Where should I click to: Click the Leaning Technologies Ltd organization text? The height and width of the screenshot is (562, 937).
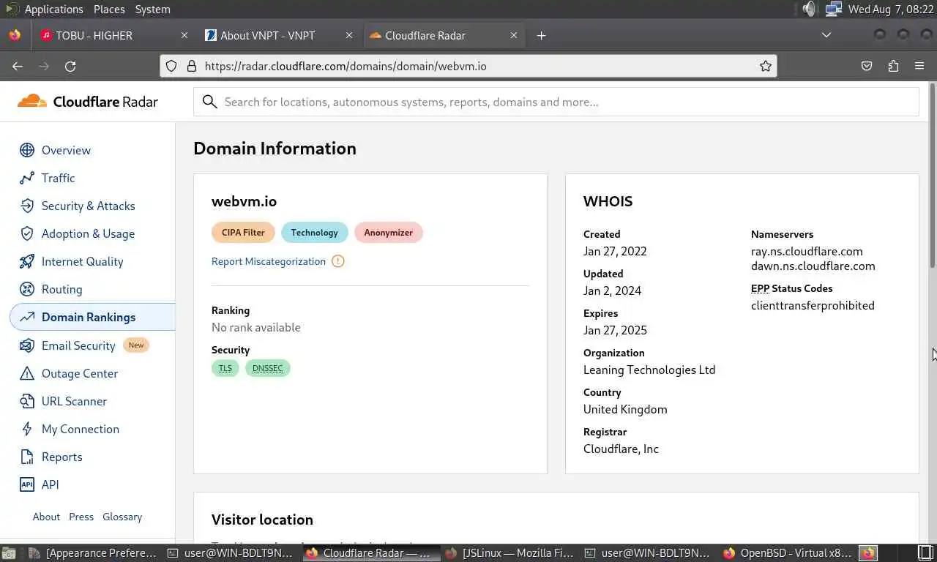click(649, 370)
